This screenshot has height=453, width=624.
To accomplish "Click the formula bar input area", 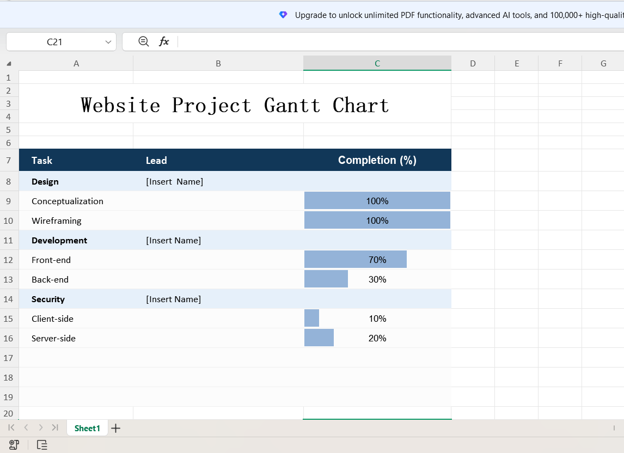I will [400, 42].
